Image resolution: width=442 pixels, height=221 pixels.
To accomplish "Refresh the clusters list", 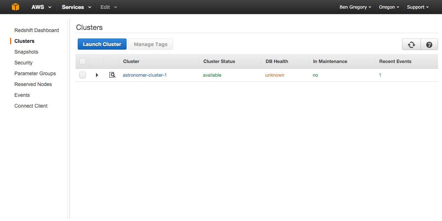I will click(x=411, y=45).
